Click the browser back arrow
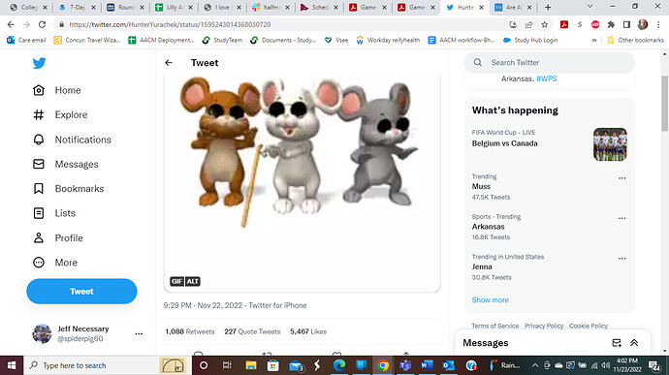The image size is (669, 375). coord(11,25)
